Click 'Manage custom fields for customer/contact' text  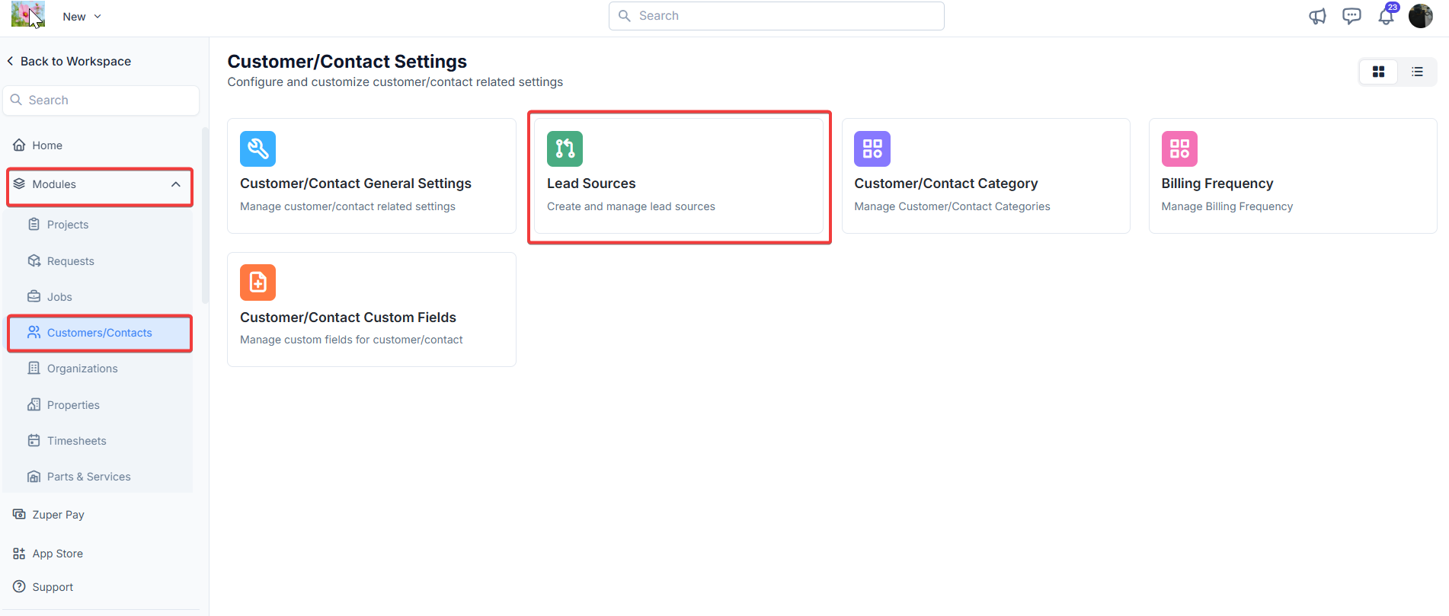351,340
